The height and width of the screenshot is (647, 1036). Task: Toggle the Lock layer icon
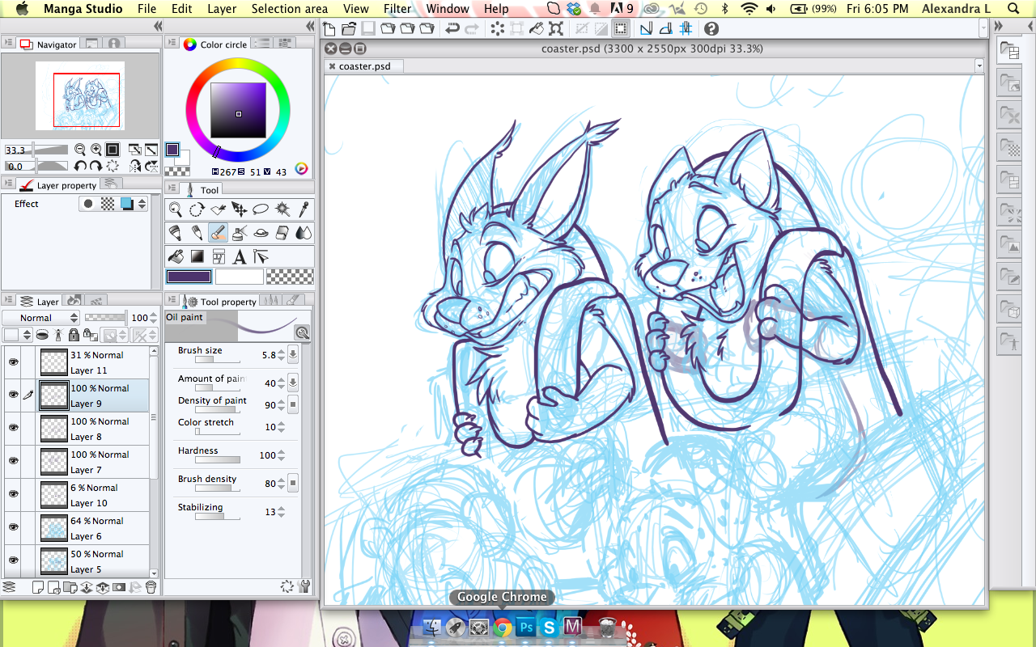click(74, 335)
